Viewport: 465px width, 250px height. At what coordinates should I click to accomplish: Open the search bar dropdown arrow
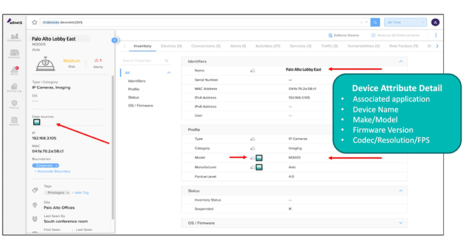366,22
